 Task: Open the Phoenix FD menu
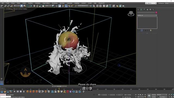[101, 3]
